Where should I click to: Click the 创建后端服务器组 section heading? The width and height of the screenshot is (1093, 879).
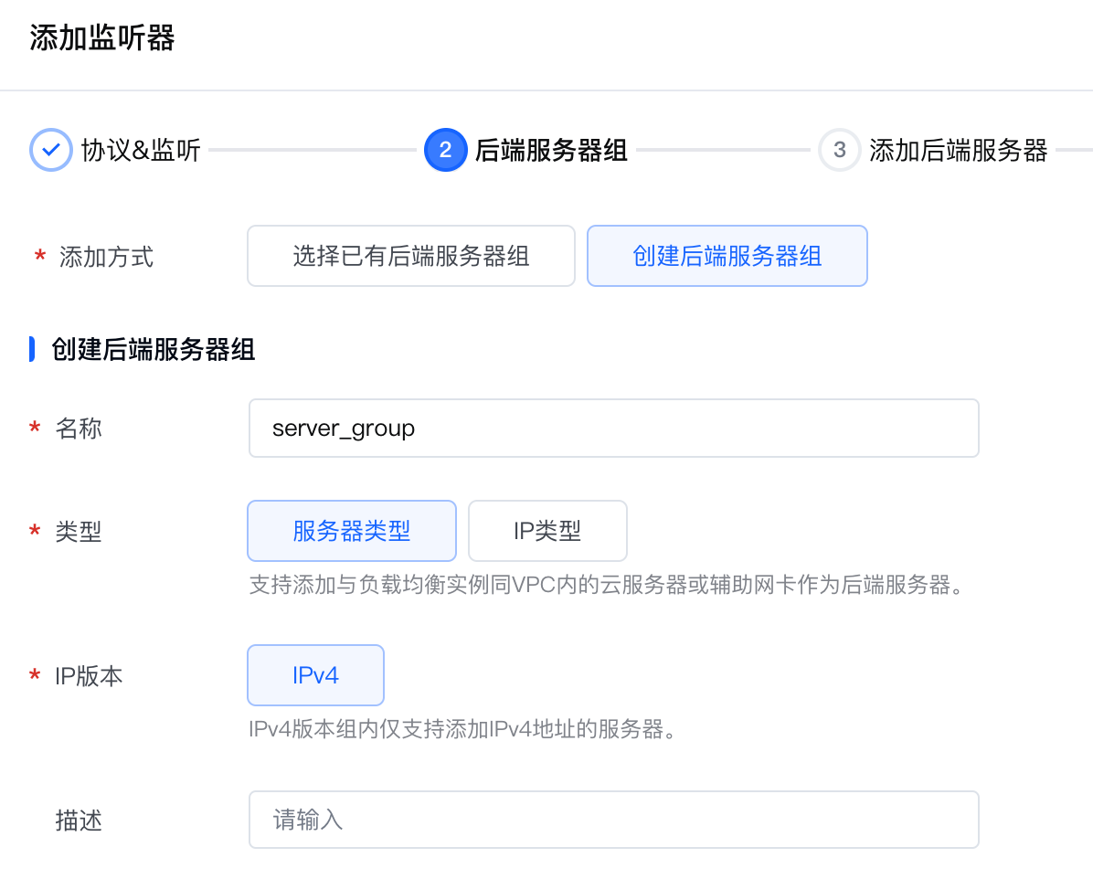(154, 349)
